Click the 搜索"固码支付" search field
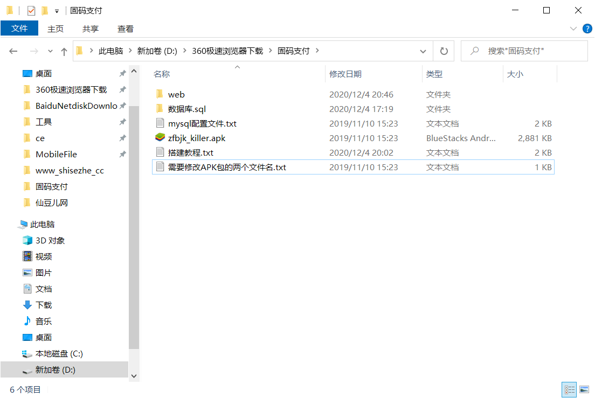 [524, 51]
